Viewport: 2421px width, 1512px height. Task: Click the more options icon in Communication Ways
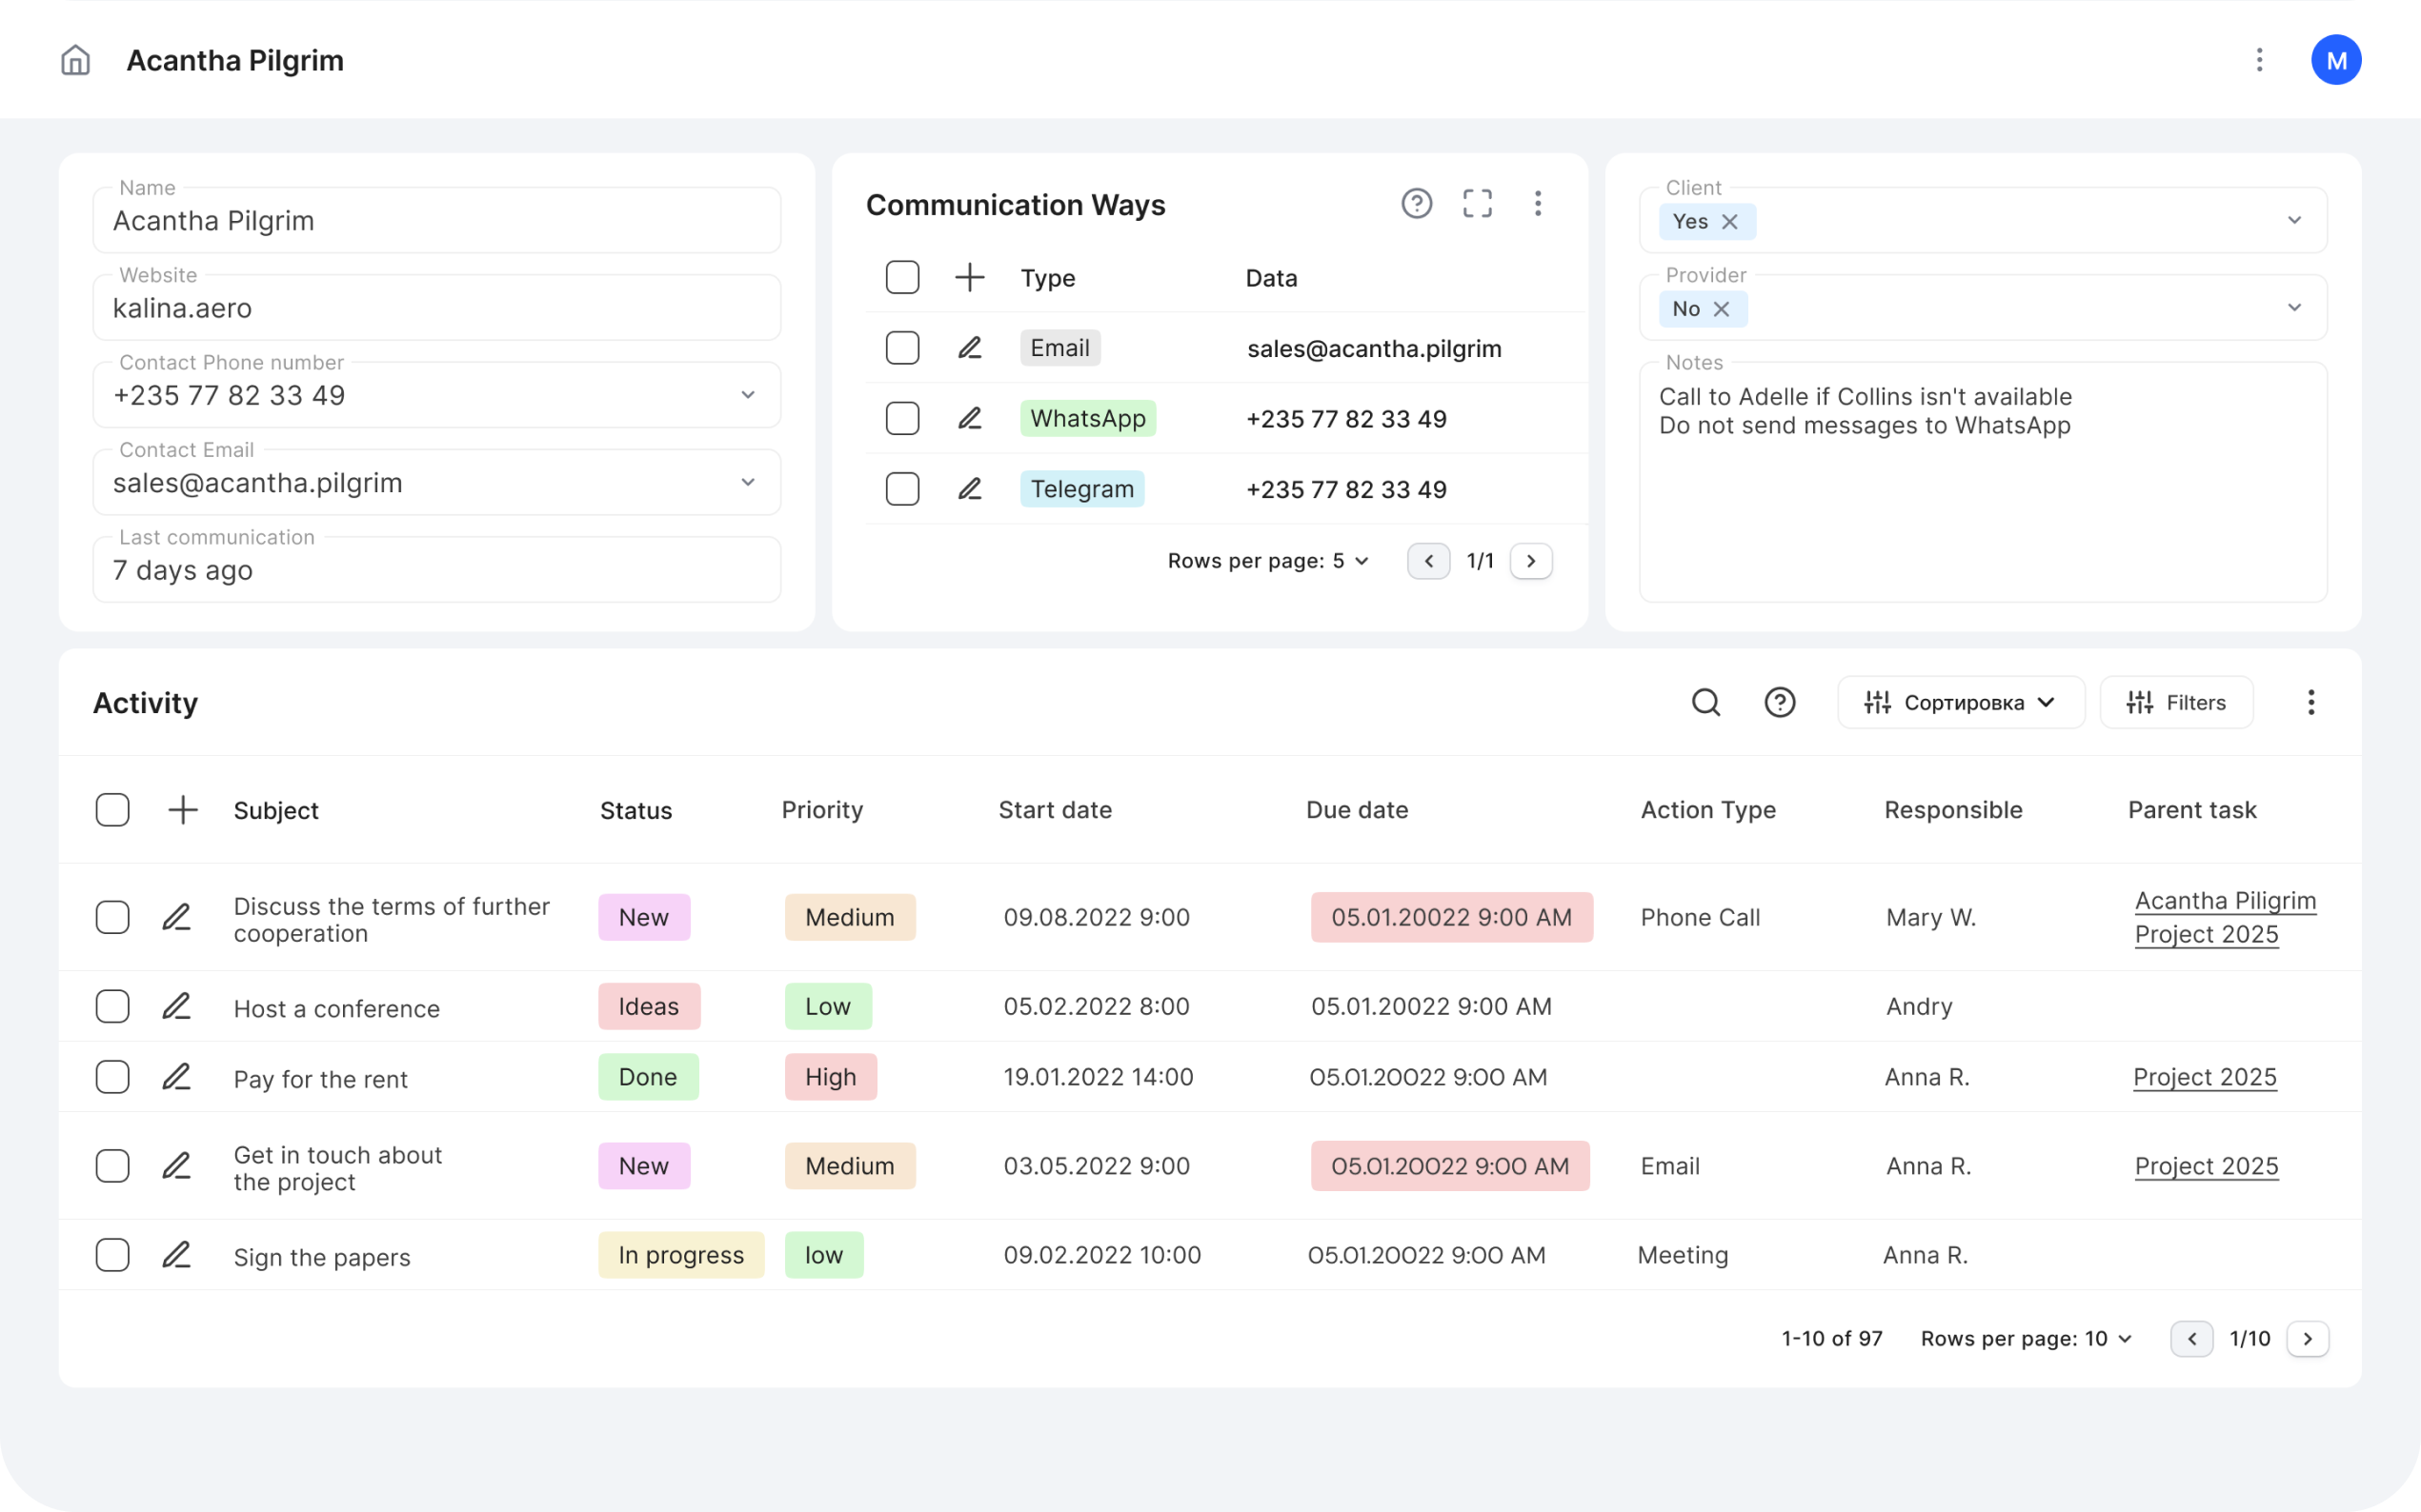click(1538, 204)
